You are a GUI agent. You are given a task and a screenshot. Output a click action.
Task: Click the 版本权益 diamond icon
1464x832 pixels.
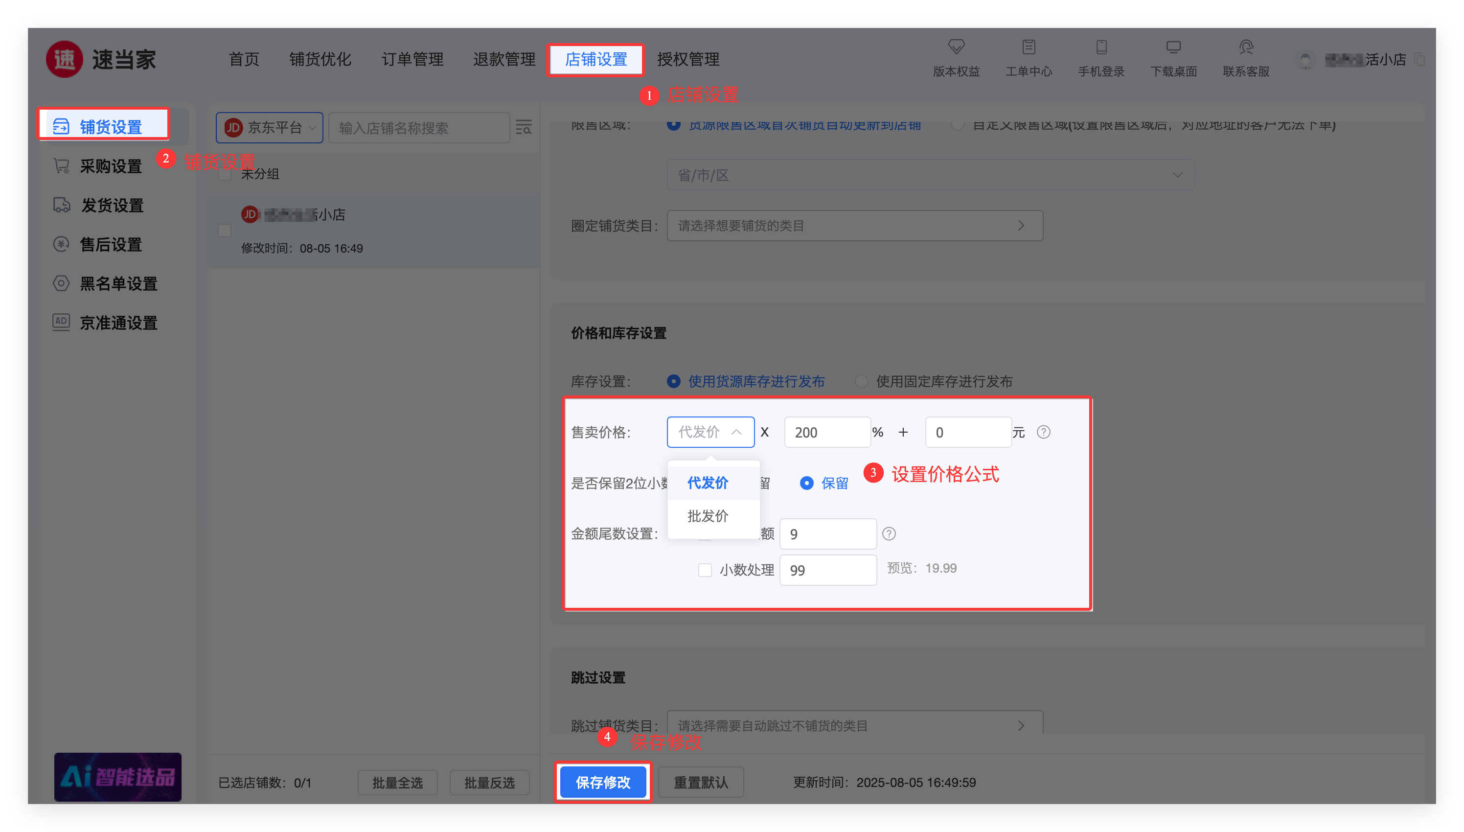(956, 47)
